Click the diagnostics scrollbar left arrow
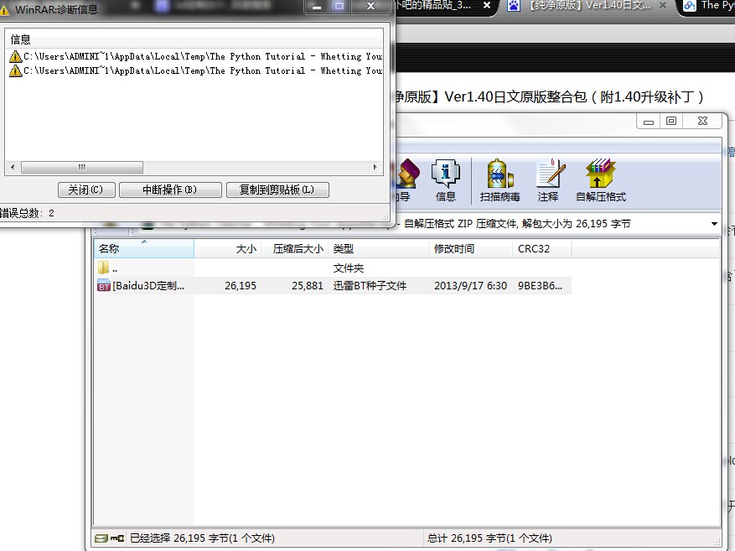This screenshot has width=735, height=551. pyautogui.click(x=13, y=167)
